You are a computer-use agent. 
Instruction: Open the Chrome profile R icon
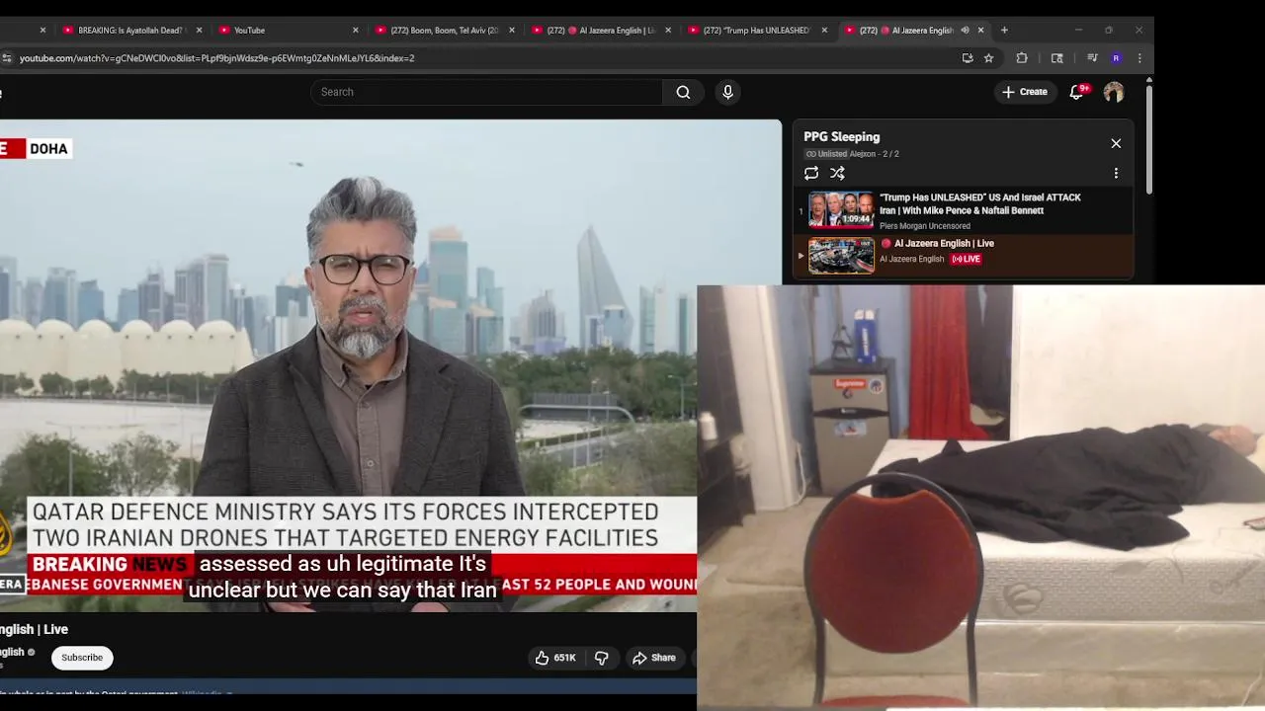tap(1116, 58)
